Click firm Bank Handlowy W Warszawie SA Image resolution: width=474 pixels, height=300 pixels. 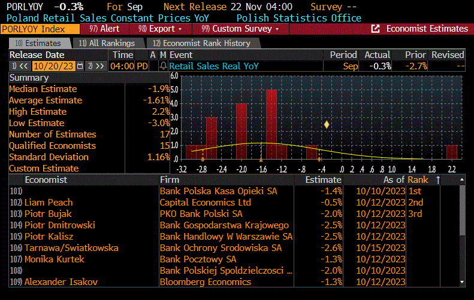[x=226, y=237]
